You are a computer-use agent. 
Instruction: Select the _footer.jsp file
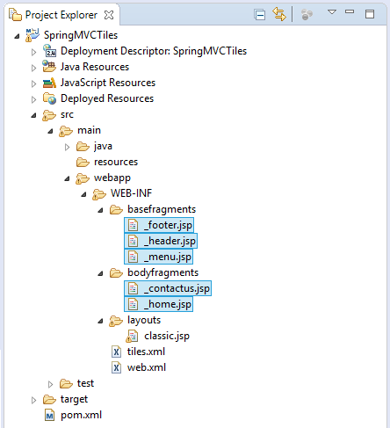pos(159,225)
